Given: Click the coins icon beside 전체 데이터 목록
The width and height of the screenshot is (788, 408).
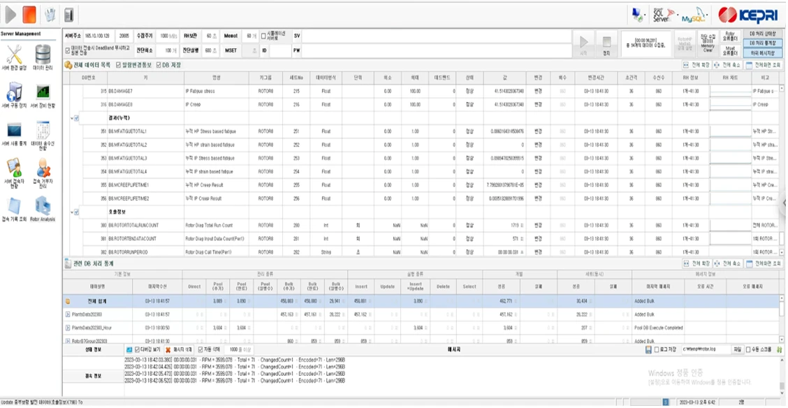Looking at the screenshot, I should [x=68, y=65].
